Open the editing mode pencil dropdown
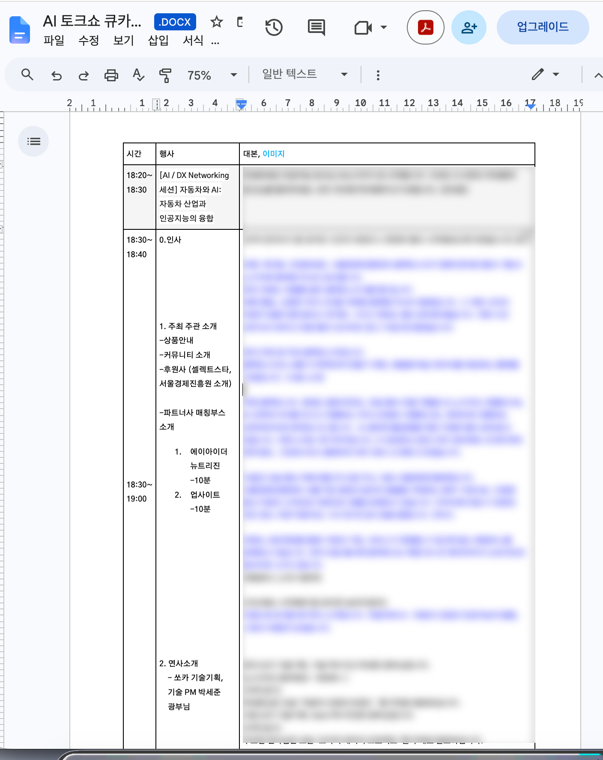Image resolution: width=603 pixels, height=760 pixels. (546, 74)
